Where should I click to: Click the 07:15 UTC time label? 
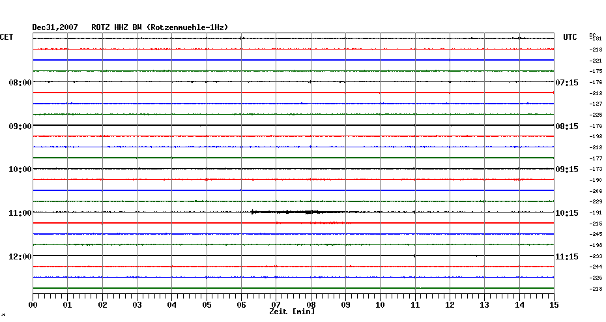(567, 82)
